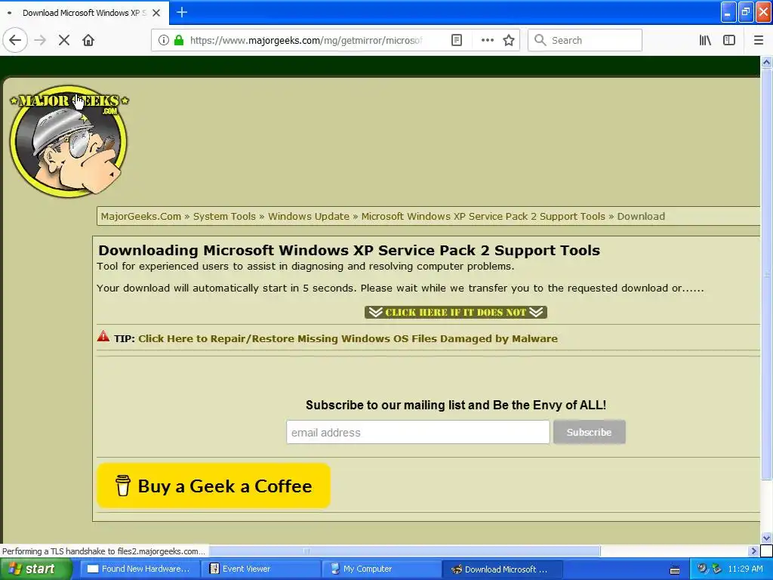Close the Download Microsoft Windows XP tab
The width and height of the screenshot is (773, 580).
point(156,13)
